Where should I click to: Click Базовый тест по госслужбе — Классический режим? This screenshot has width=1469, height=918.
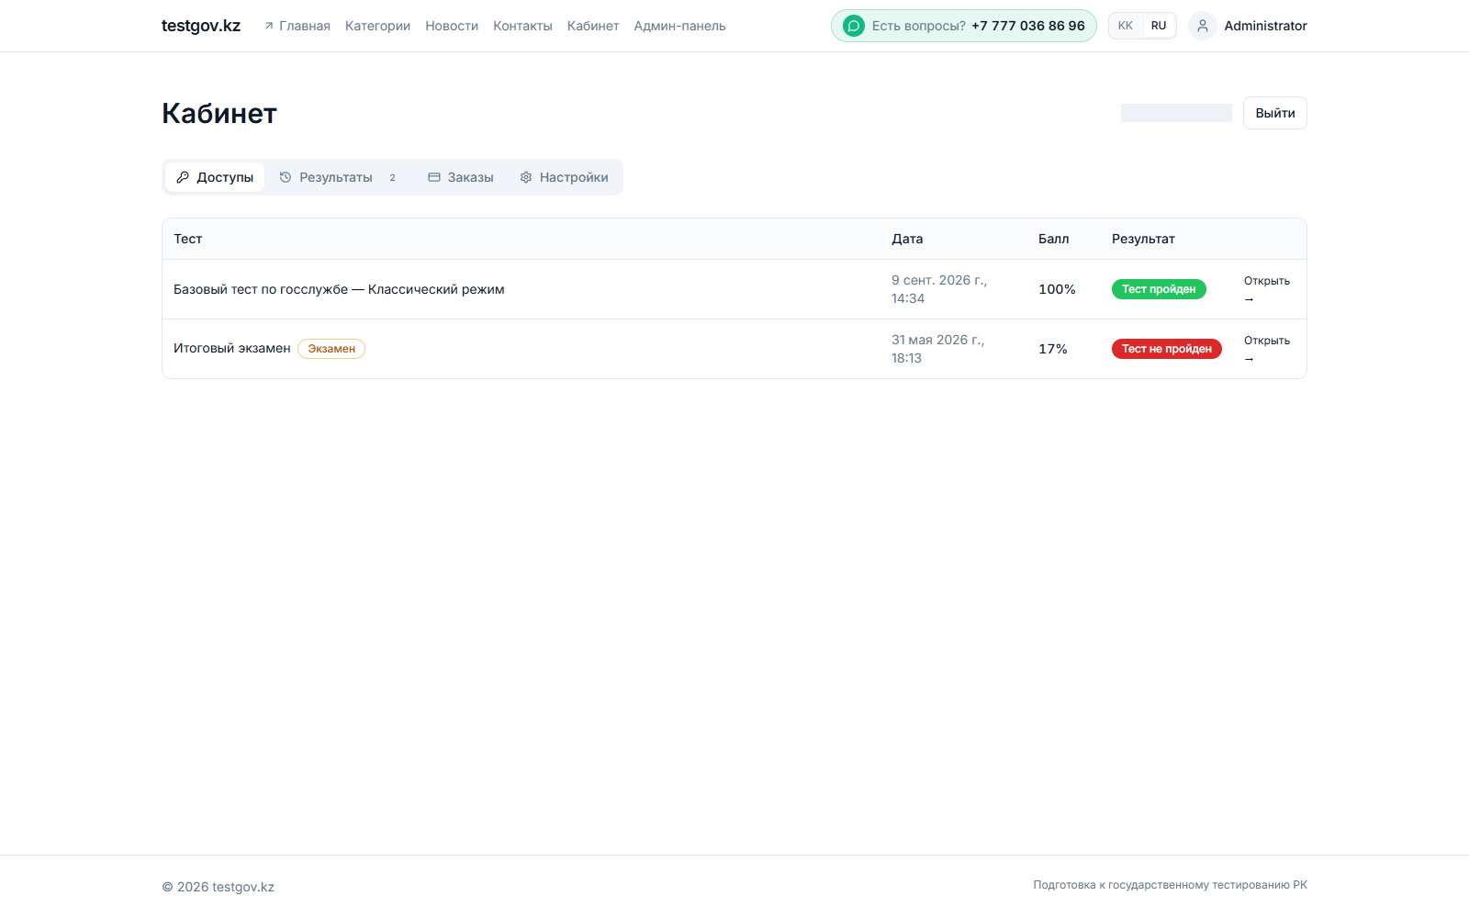pyautogui.click(x=339, y=289)
